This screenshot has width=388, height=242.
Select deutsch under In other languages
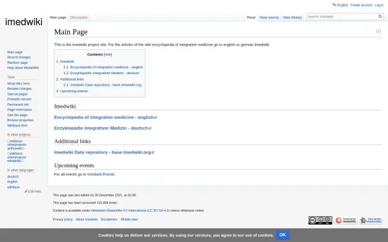[x=13, y=177]
